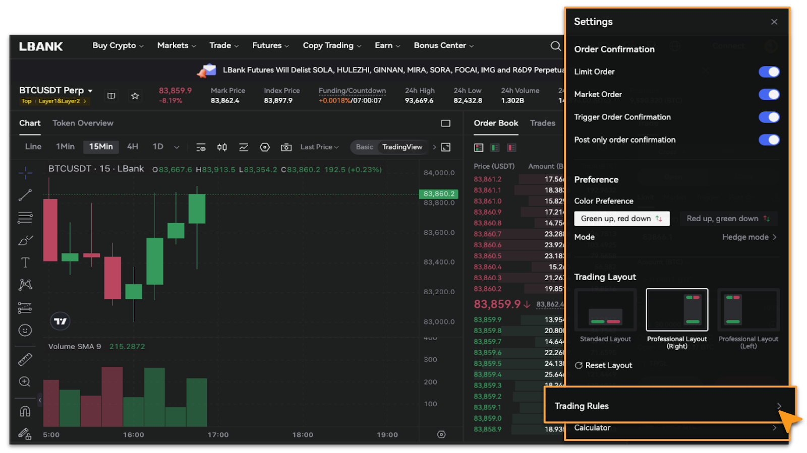
Task: Toggle Post only order confirmation switch
Action: [769, 140]
